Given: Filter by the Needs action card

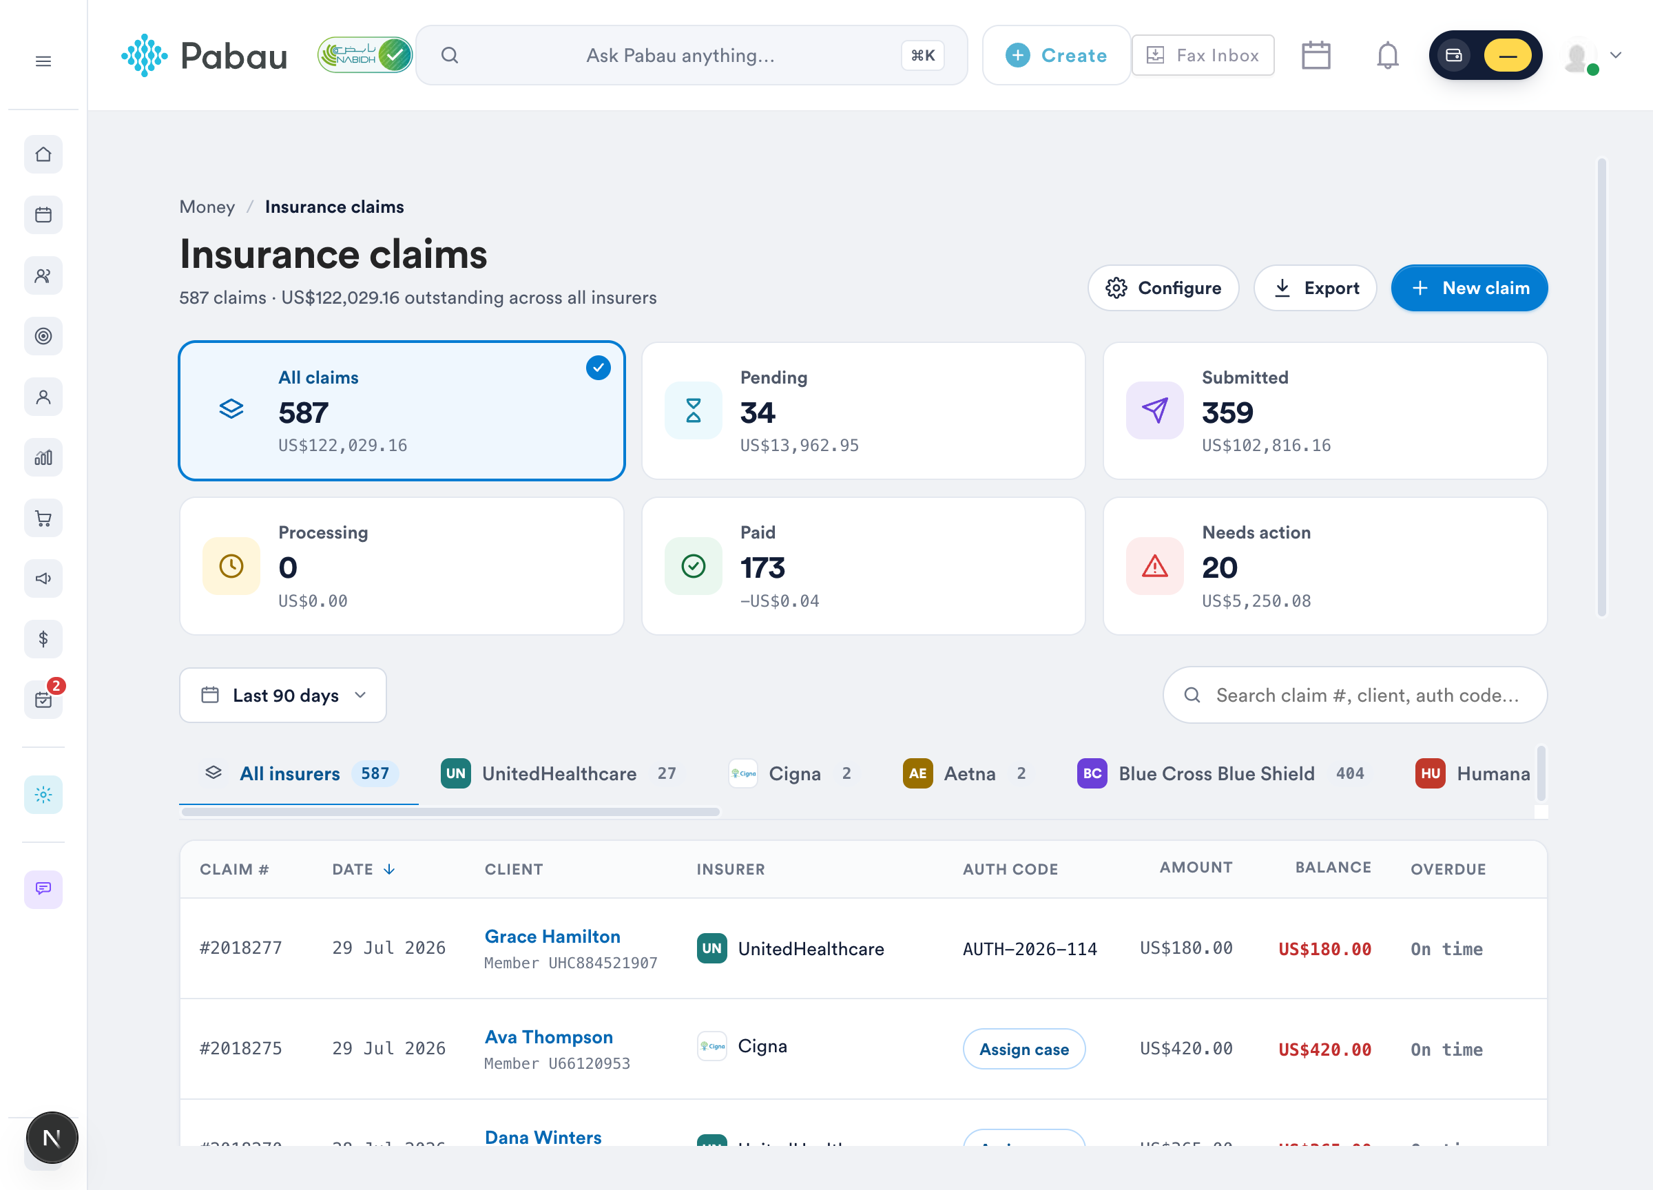Looking at the screenshot, I should point(1325,566).
